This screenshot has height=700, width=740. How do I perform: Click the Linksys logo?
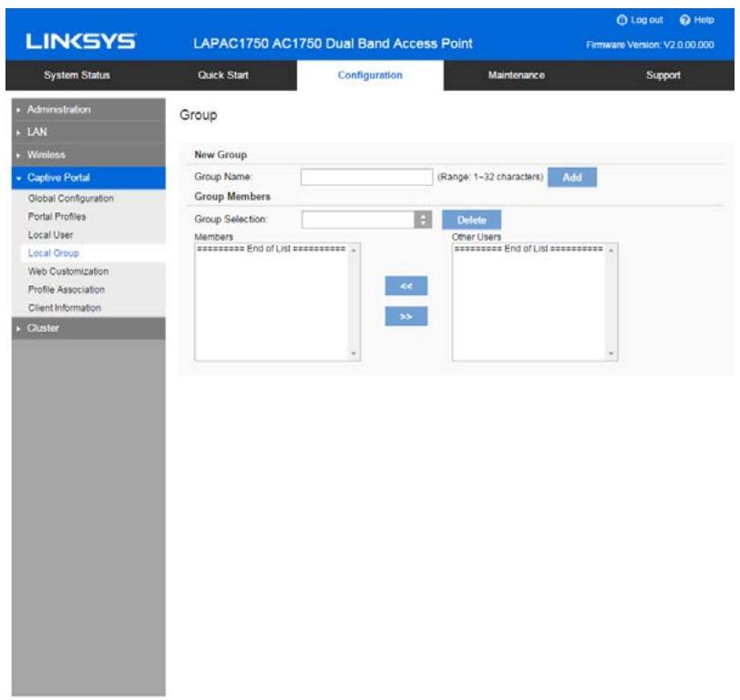click(x=81, y=42)
